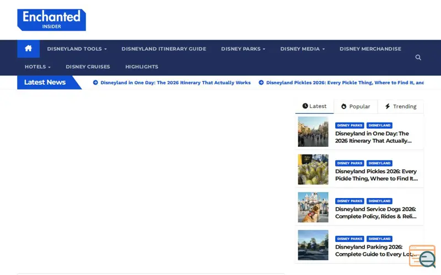Click Disney Parks tag on One Day article
This screenshot has height=275, width=441.
click(x=349, y=125)
